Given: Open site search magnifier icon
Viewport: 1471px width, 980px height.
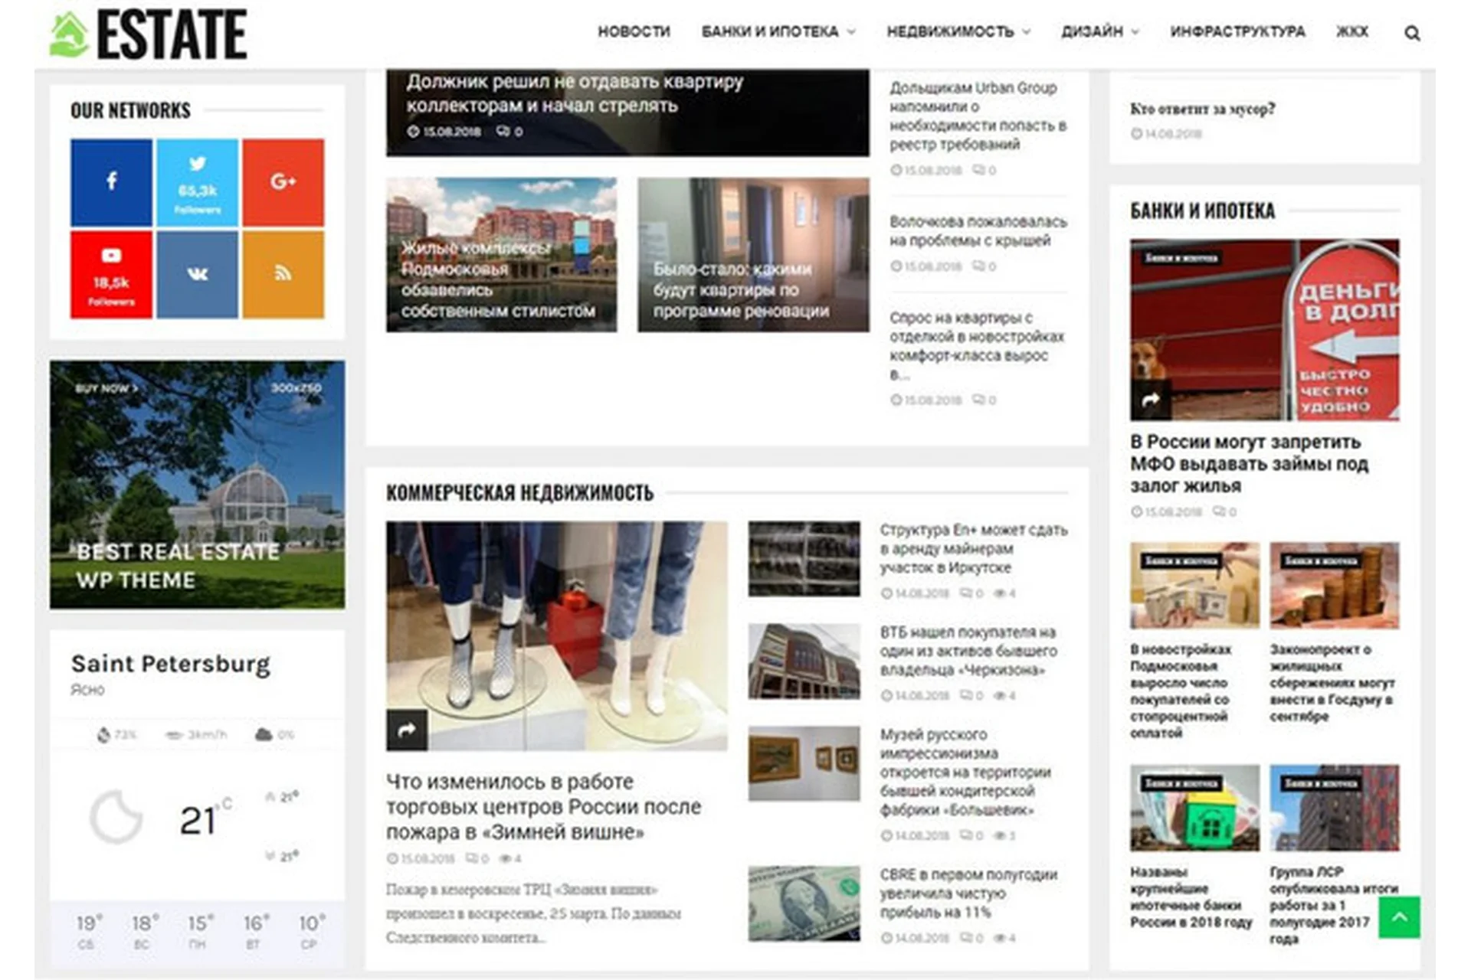Looking at the screenshot, I should tap(1411, 33).
